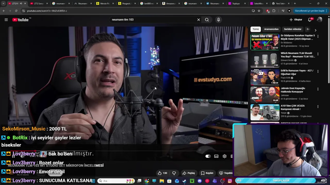Click the Yaspe channel name
The height and width of the screenshot is (185, 330).
[x=284, y=113]
